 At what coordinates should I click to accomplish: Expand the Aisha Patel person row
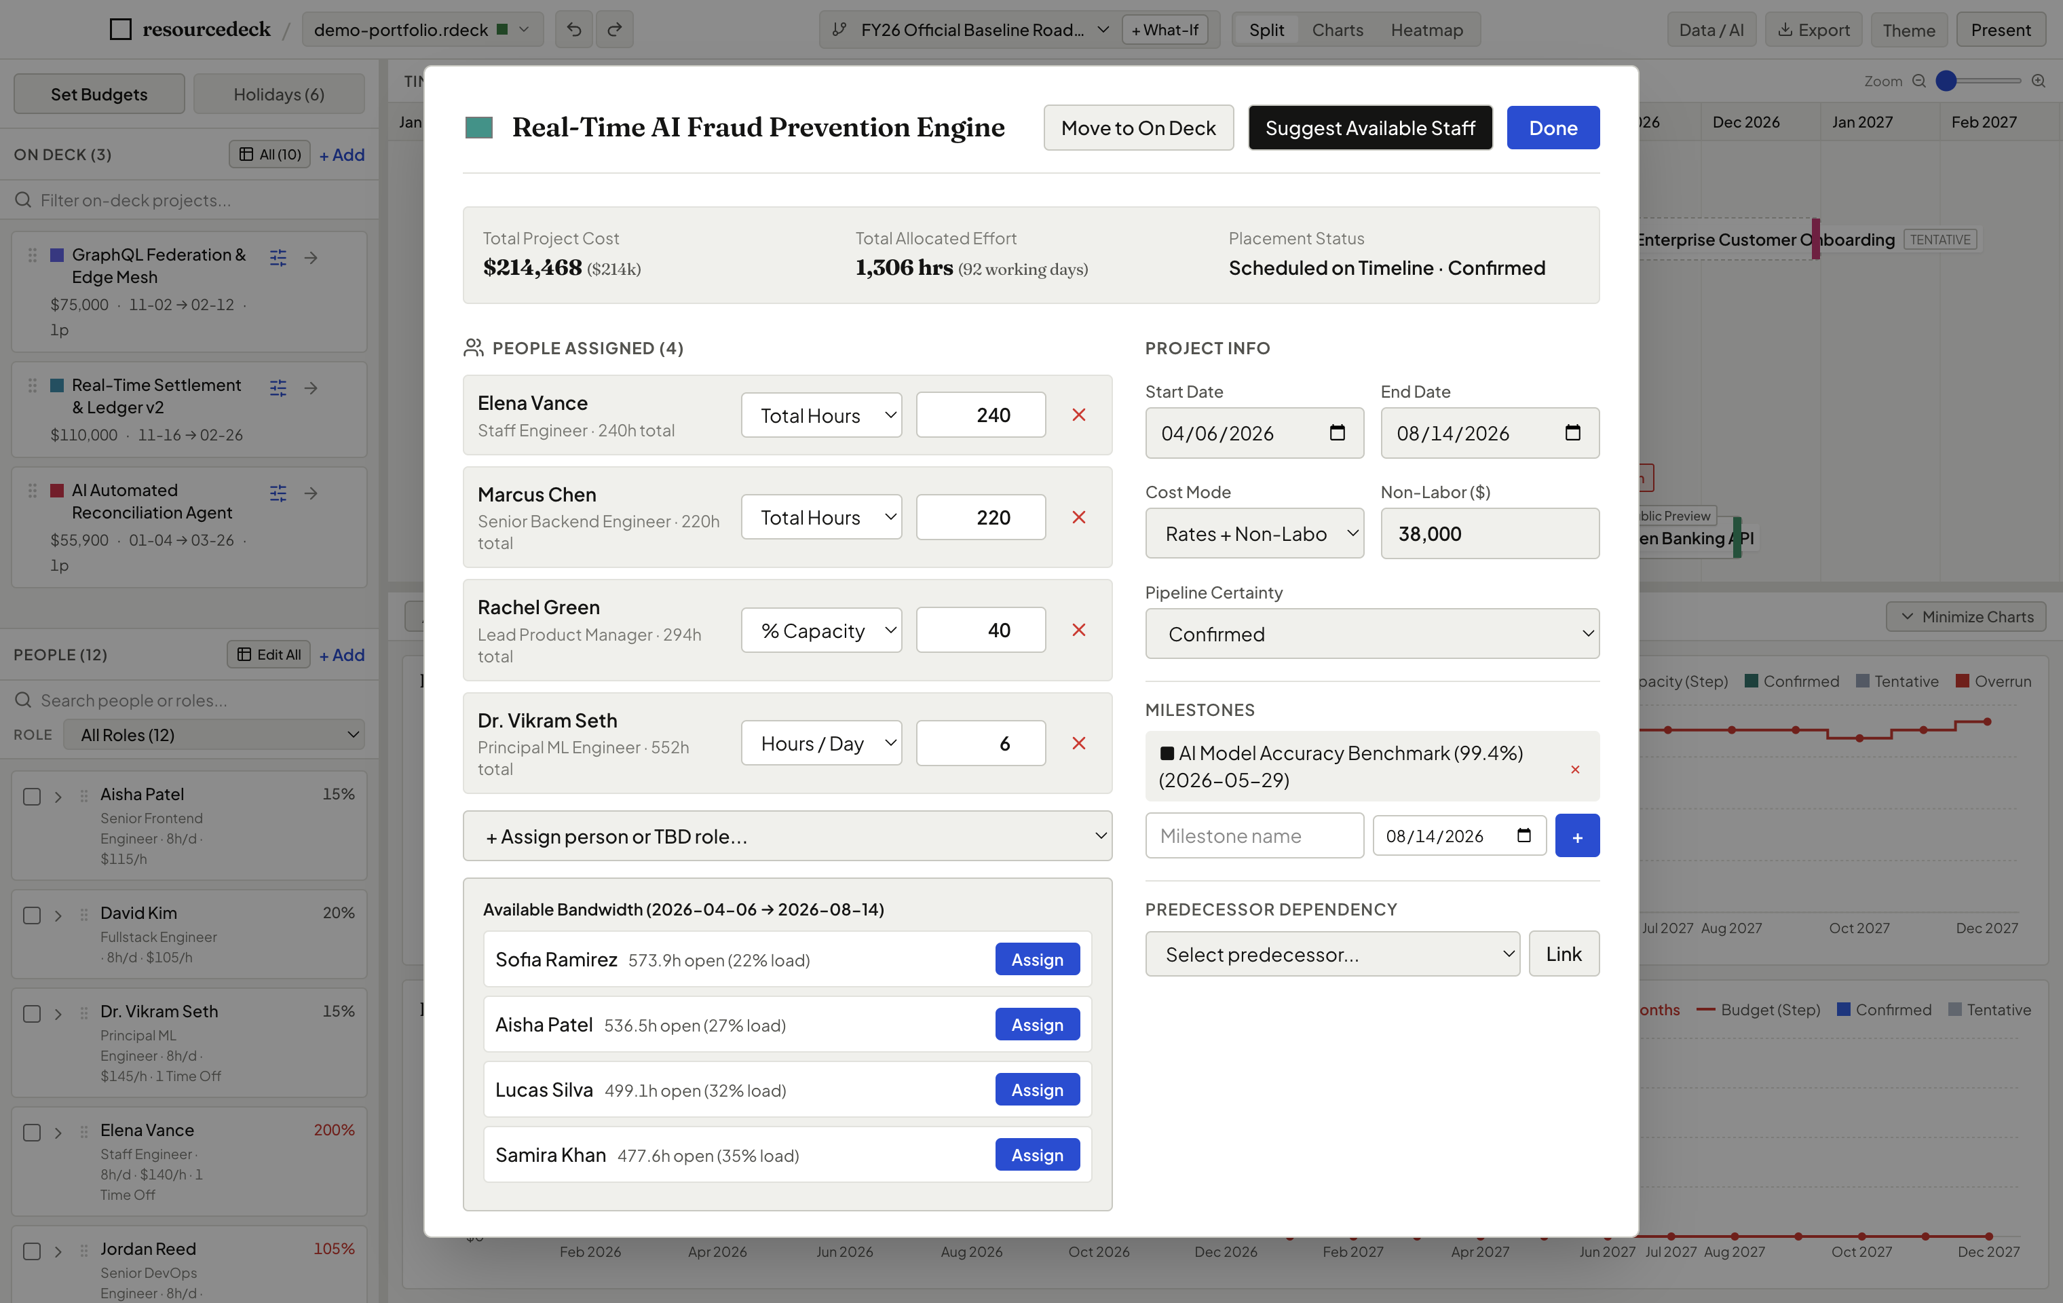coord(58,797)
